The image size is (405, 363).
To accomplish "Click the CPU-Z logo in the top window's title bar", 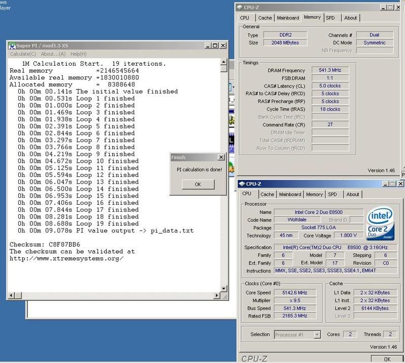I will [x=240, y=7].
